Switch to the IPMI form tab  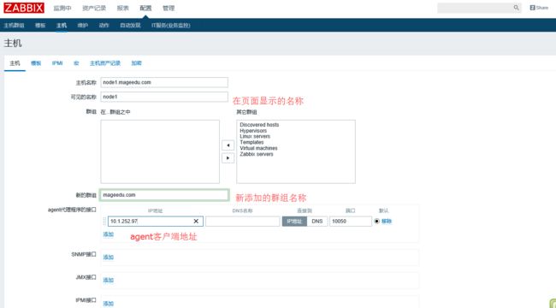coord(57,63)
